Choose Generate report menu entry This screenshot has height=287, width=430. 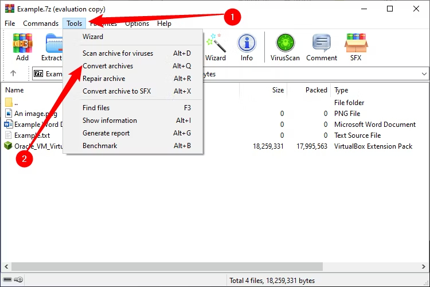(x=133, y=133)
